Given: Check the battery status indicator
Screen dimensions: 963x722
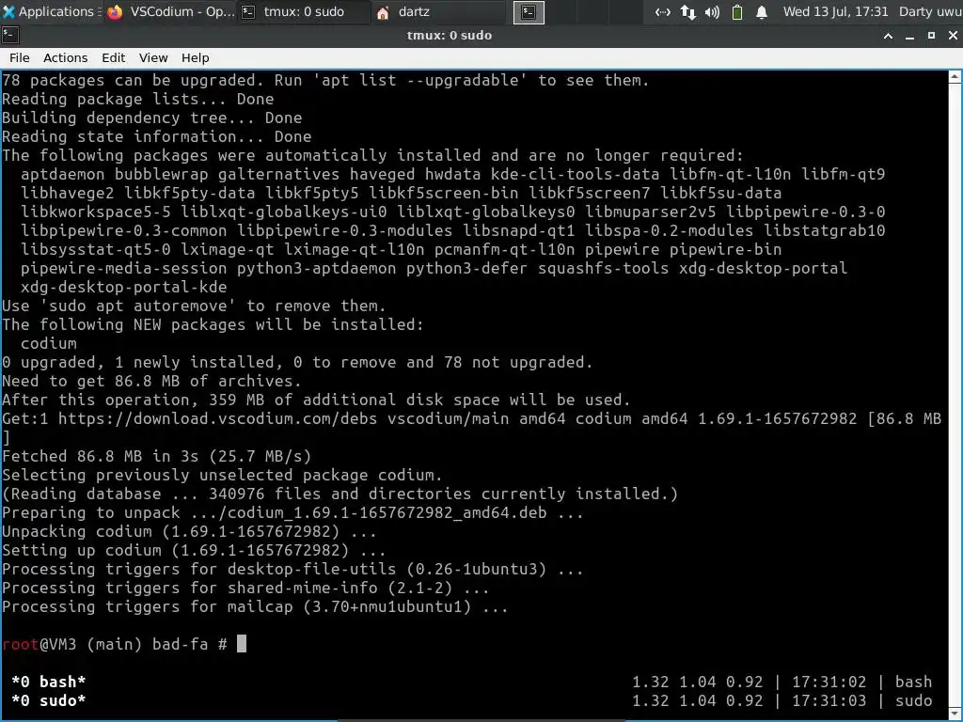Looking at the screenshot, I should pos(737,12).
